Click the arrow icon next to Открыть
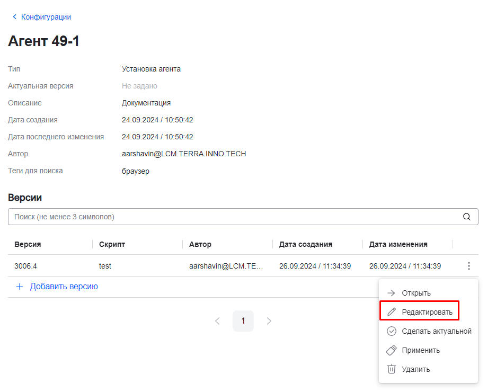496x392 pixels. pos(392,293)
